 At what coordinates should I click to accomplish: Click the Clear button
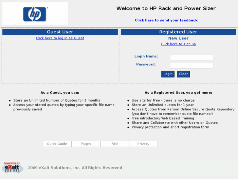183,74
